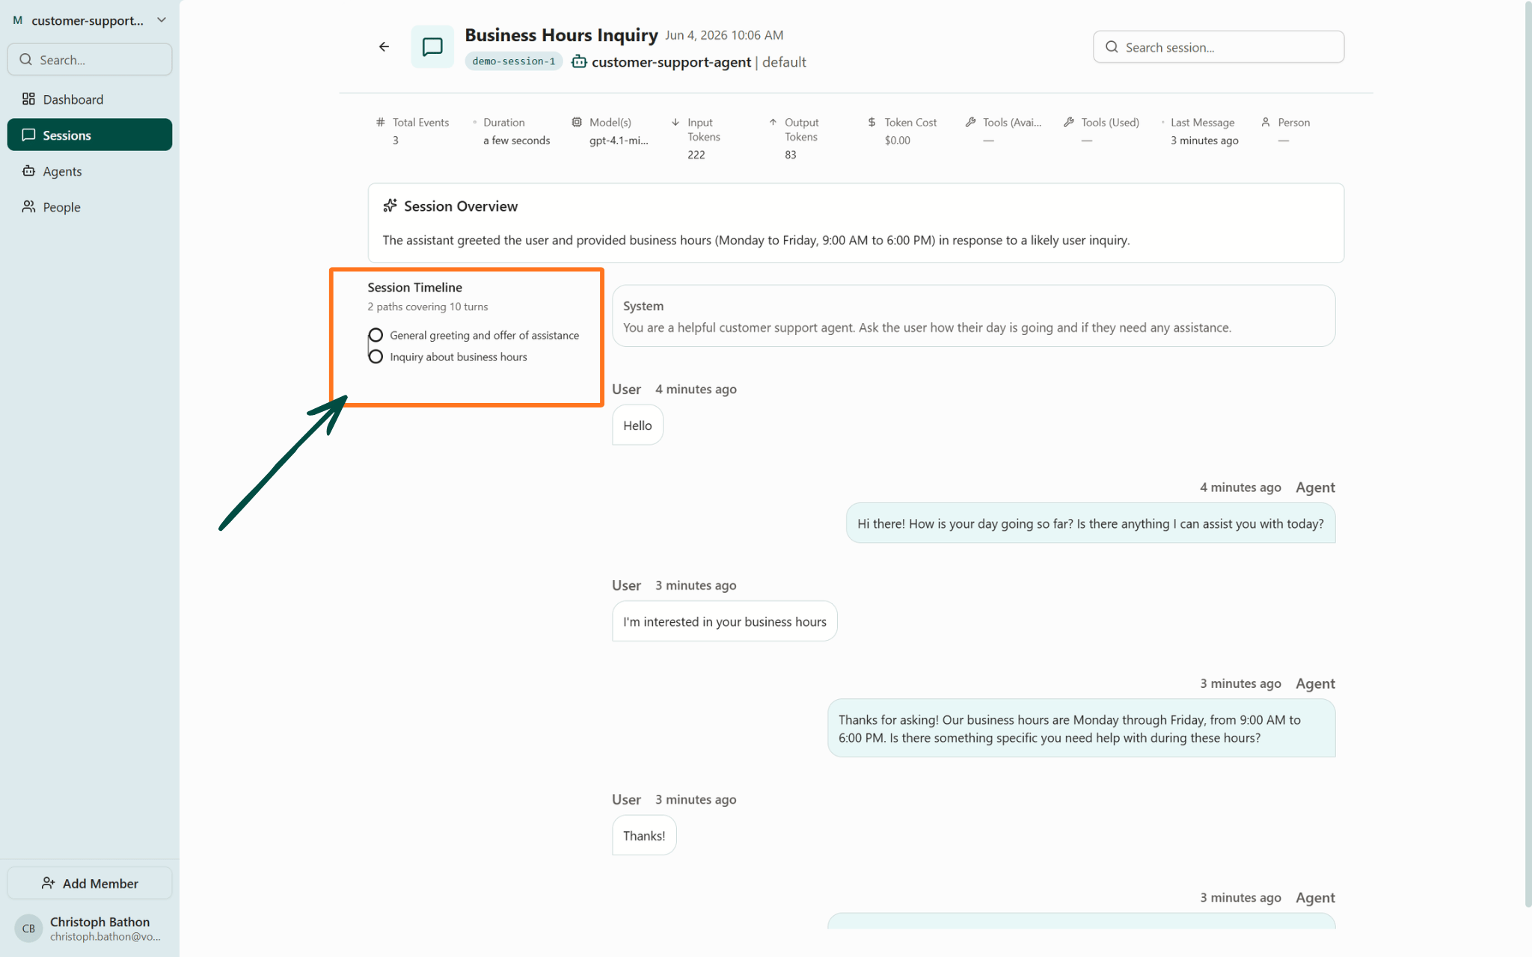Click the demo-session-1 tag
Image resolution: width=1532 pixels, height=957 pixels.
pos(514,61)
